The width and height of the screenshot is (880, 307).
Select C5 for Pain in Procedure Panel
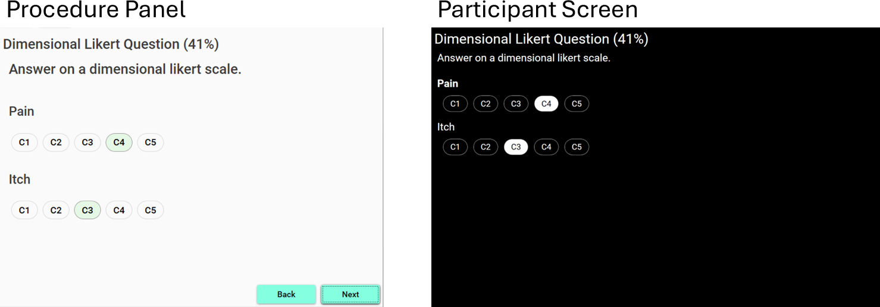151,143
